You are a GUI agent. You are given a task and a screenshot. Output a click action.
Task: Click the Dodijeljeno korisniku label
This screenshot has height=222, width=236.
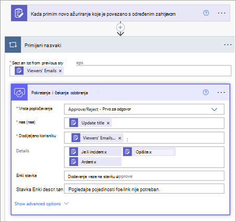(x=37, y=136)
